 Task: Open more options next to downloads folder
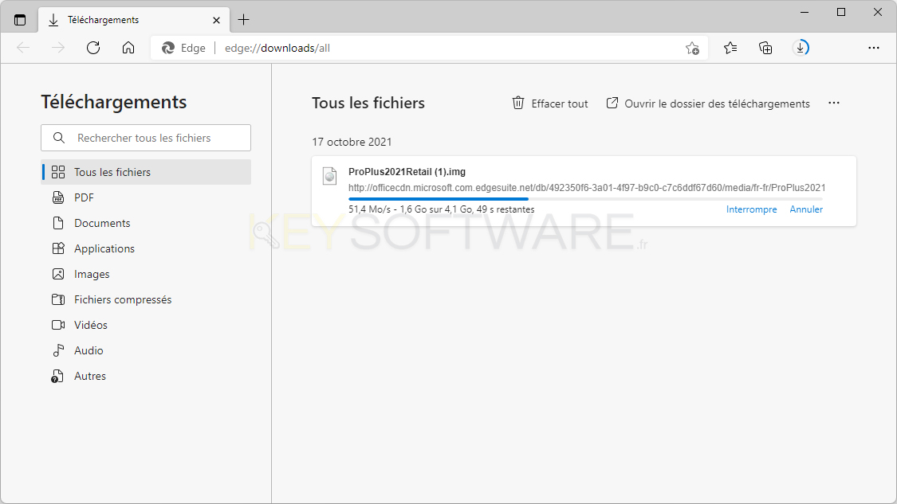[x=834, y=103]
